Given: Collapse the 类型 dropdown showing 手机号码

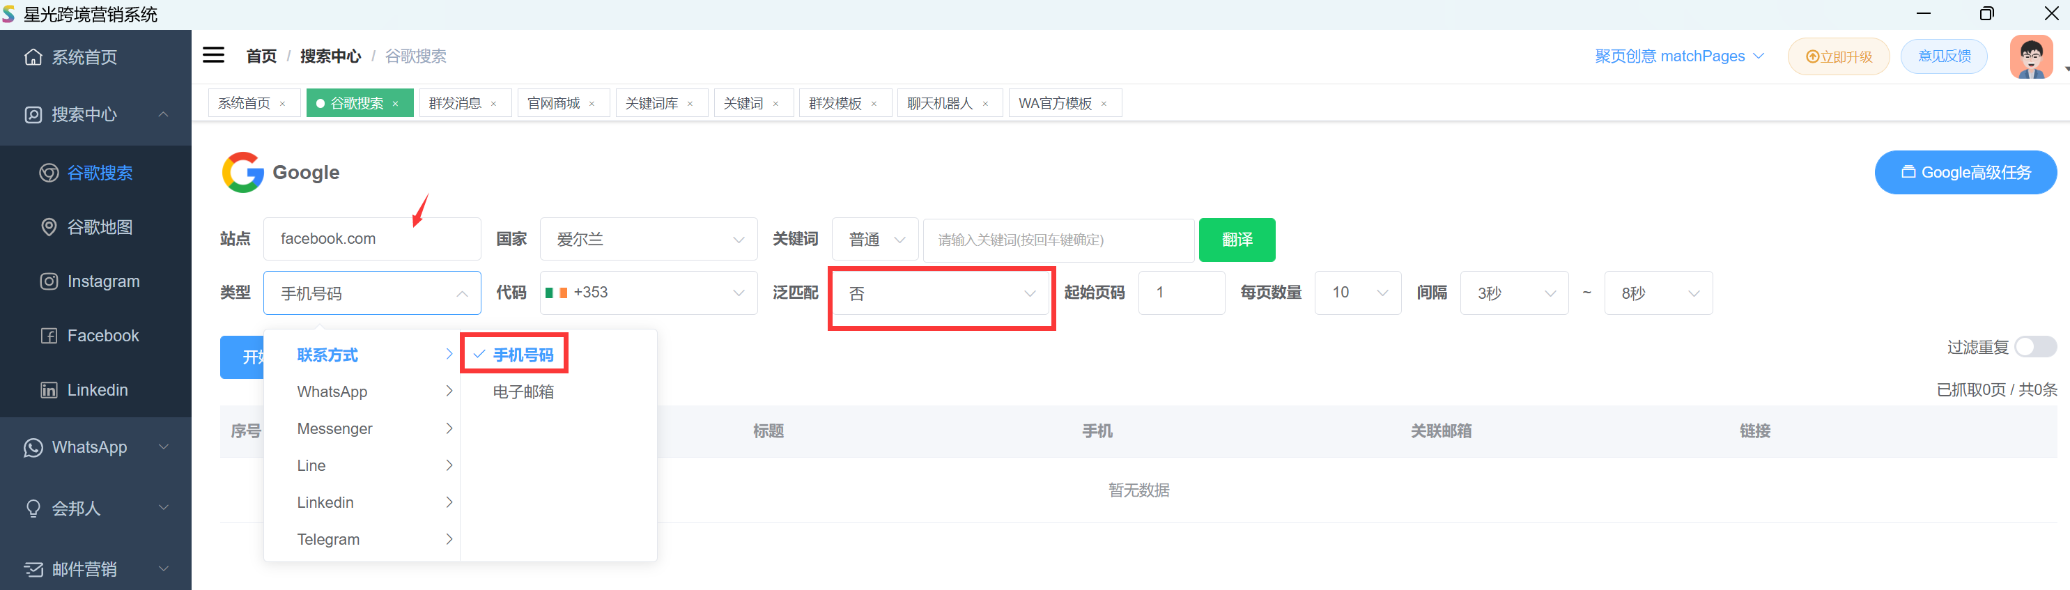Looking at the screenshot, I should point(372,293).
